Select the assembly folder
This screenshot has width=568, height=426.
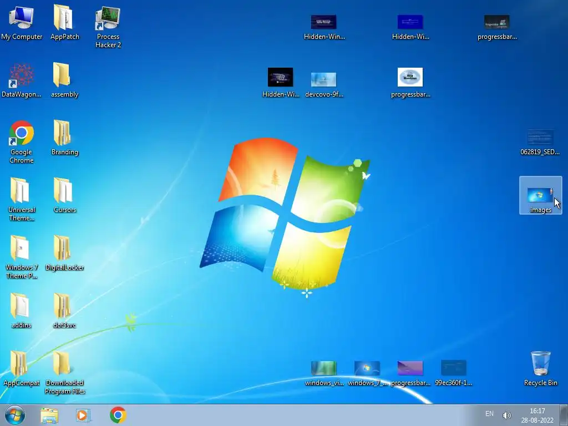click(64, 80)
